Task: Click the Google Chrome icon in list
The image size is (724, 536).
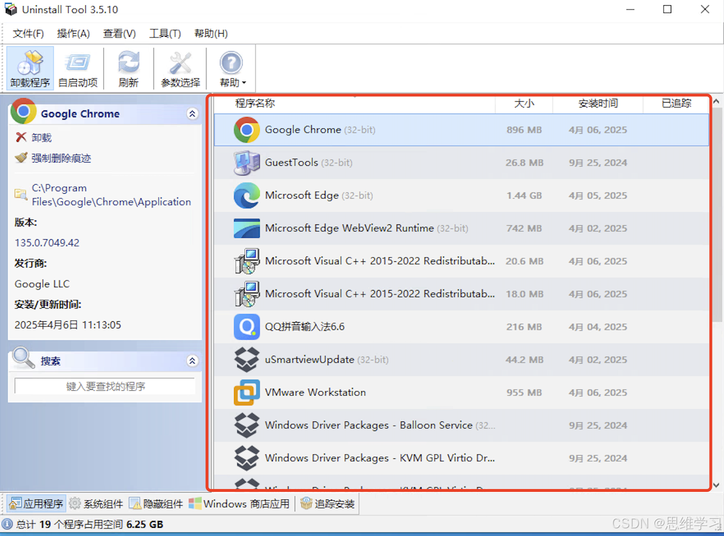Action: click(246, 130)
